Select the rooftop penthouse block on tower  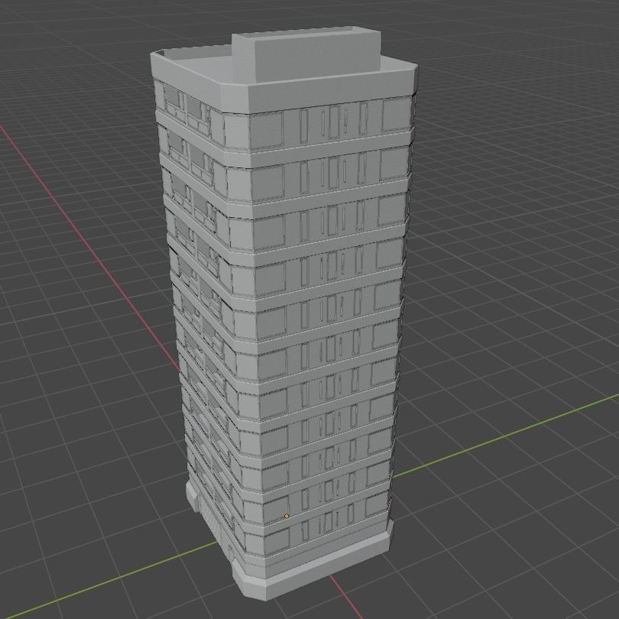click(307, 55)
